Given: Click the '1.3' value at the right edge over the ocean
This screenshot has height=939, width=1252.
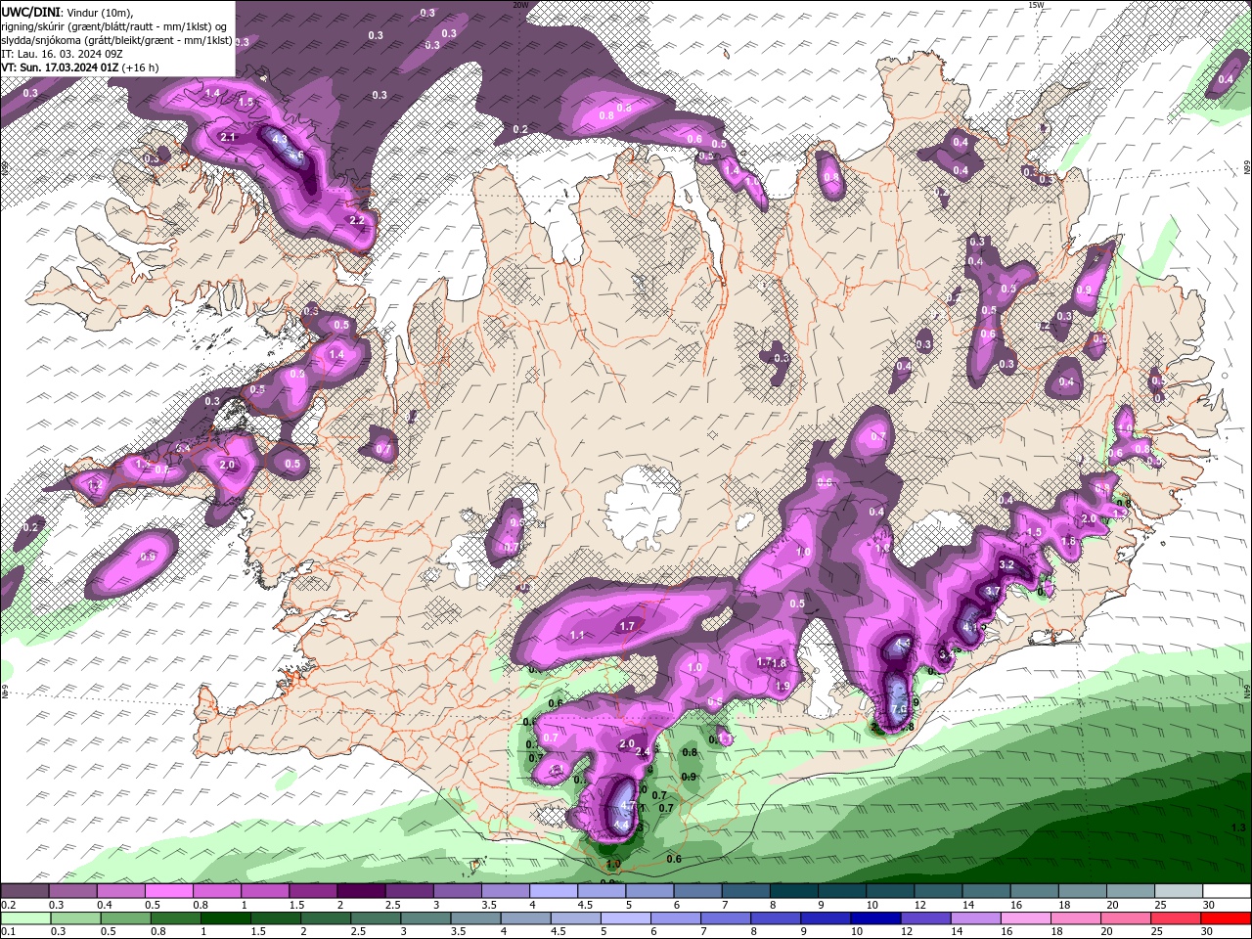Looking at the screenshot, I should (x=1238, y=827).
